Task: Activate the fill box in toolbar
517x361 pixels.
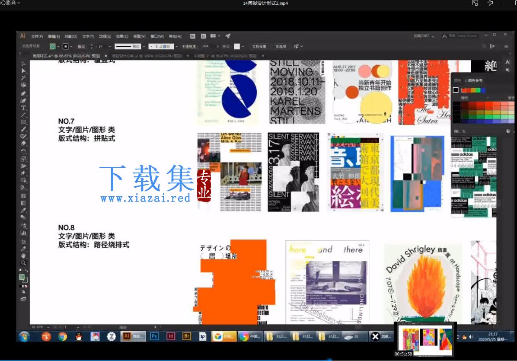Action: click(x=22, y=277)
